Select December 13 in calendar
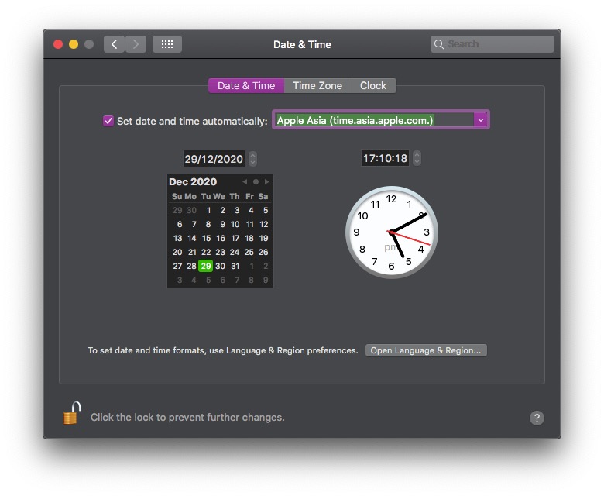 pos(177,238)
